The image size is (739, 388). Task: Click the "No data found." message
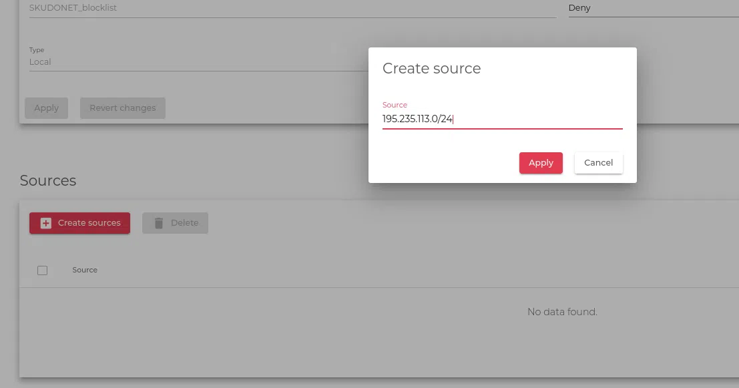561,312
